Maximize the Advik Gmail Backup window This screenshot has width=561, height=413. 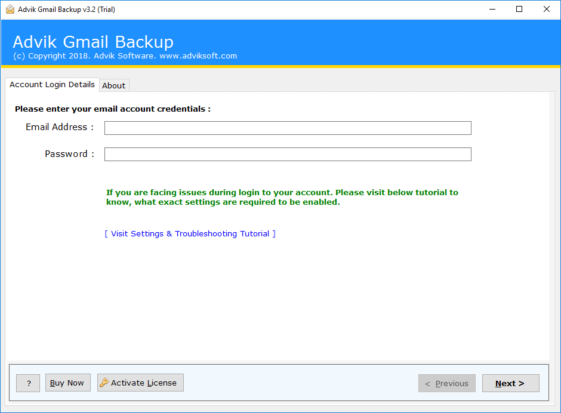coord(519,10)
